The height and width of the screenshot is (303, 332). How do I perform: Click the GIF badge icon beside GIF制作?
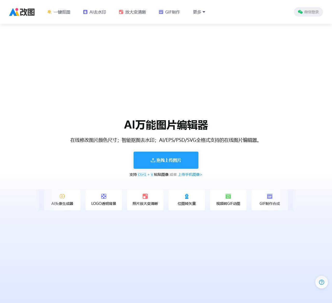click(x=161, y=12)
